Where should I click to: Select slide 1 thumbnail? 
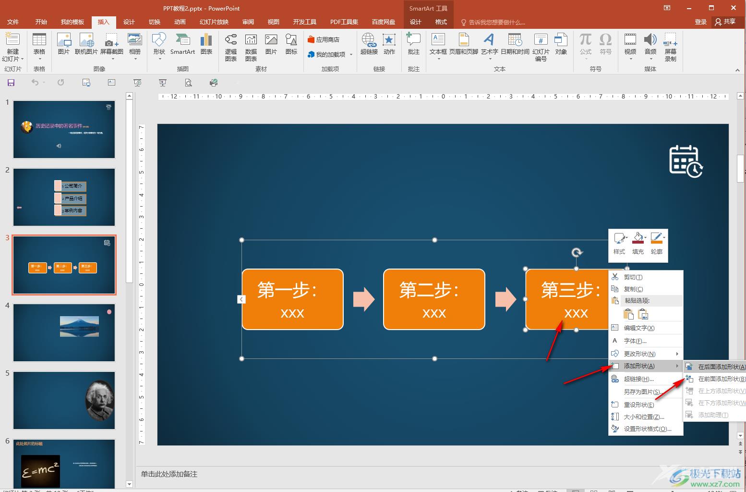coord(64,129)
